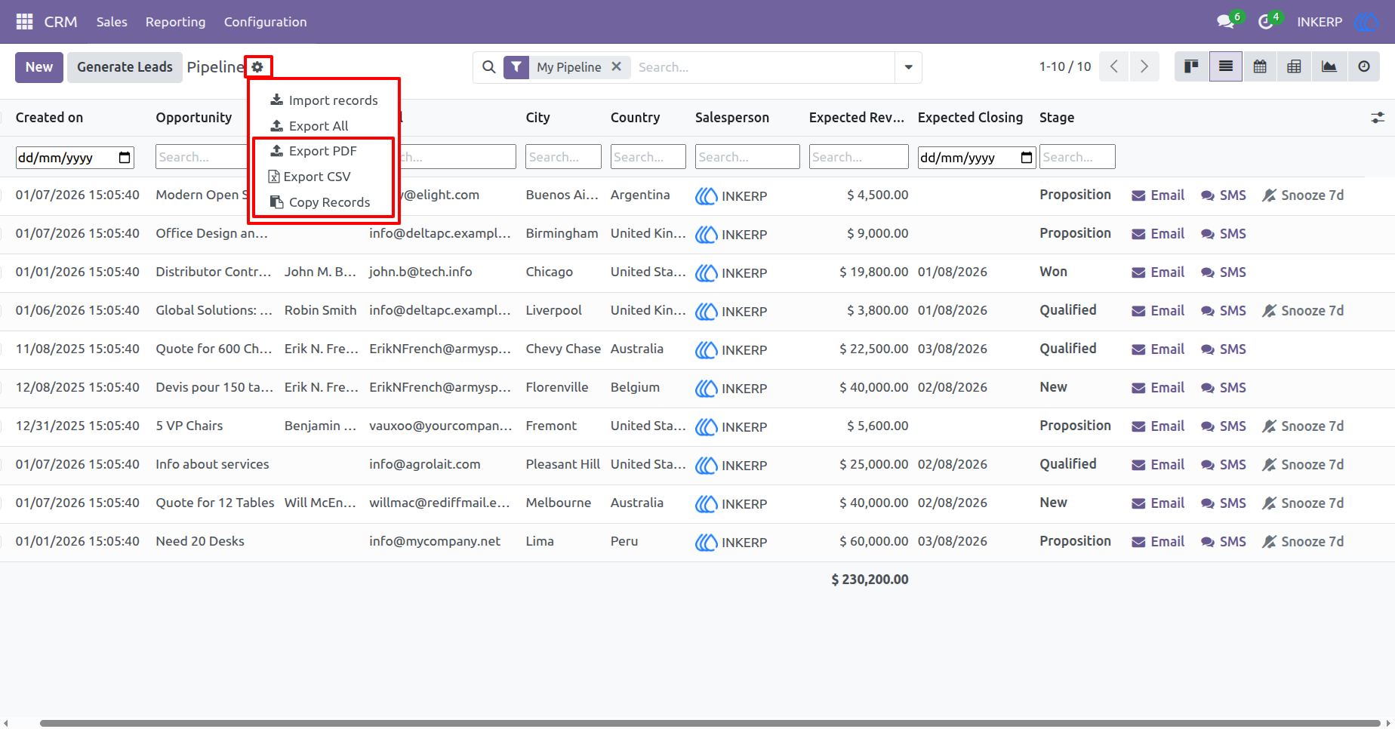
Task: Click the Generate Leads button
Action: (125, 67)
